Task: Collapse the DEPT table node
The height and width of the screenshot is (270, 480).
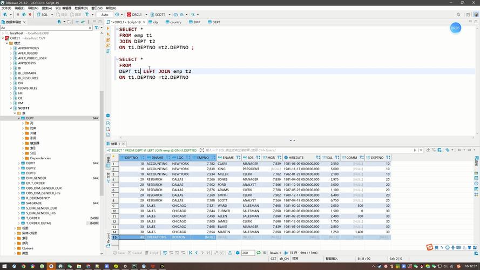Action: pos(19,118)
